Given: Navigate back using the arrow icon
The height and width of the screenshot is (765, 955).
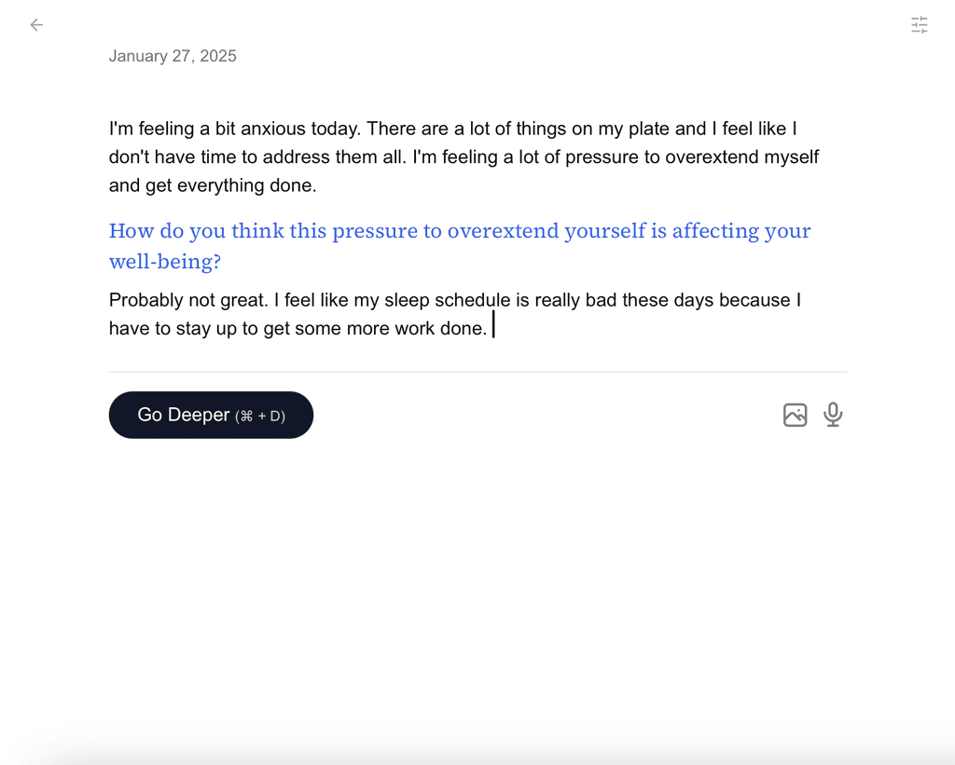Looking at the screenshot, I should 36,25.
